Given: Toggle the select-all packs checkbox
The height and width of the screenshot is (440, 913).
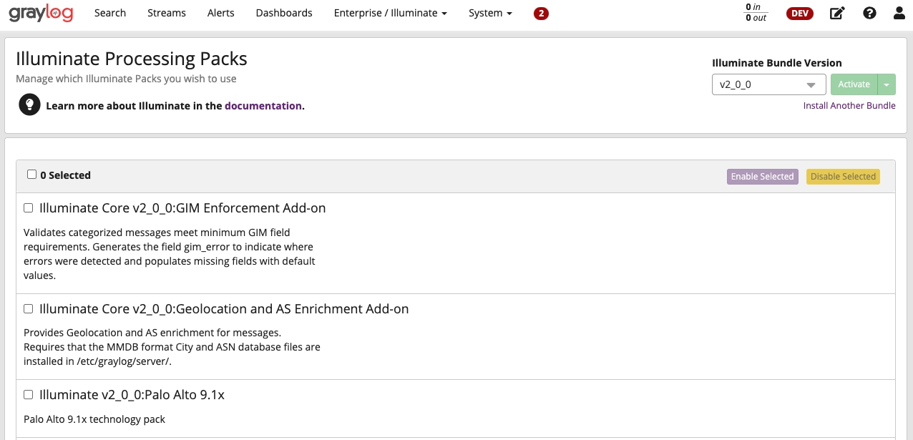Looking at the screenshot, I should (x=31, y=175).
